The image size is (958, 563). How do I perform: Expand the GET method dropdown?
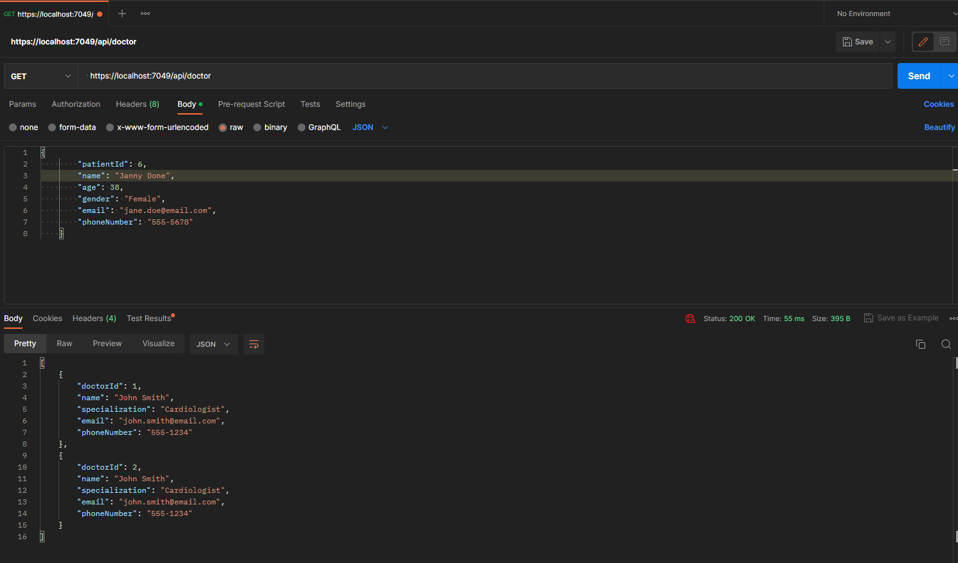[41, 76]
